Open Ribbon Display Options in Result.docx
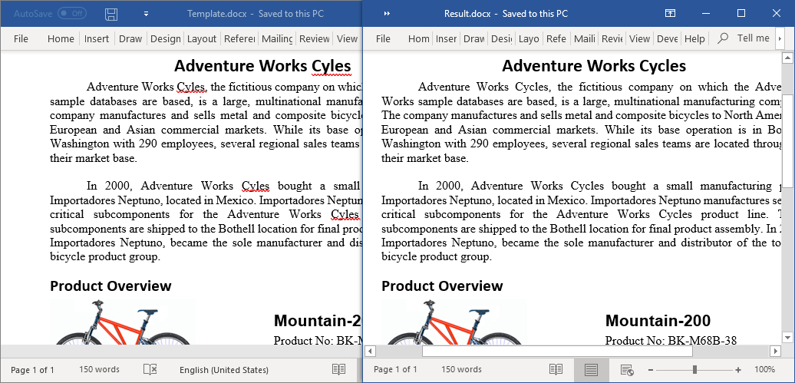The height and width of the screenshot is (383, 795). click(x=670, y=14)
